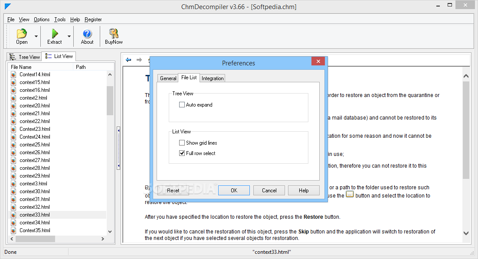Click the panel splitter collapse handle
478x259 pixels.
click(x=118, y=148)
